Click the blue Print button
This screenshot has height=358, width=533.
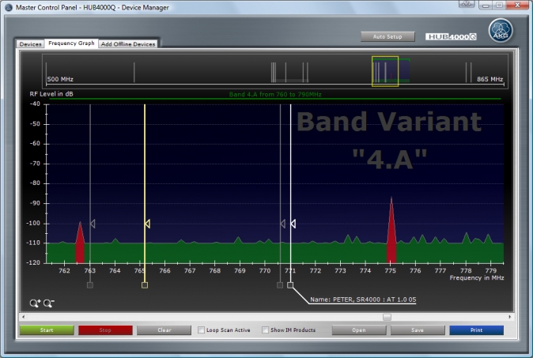(x=476, y=330)
